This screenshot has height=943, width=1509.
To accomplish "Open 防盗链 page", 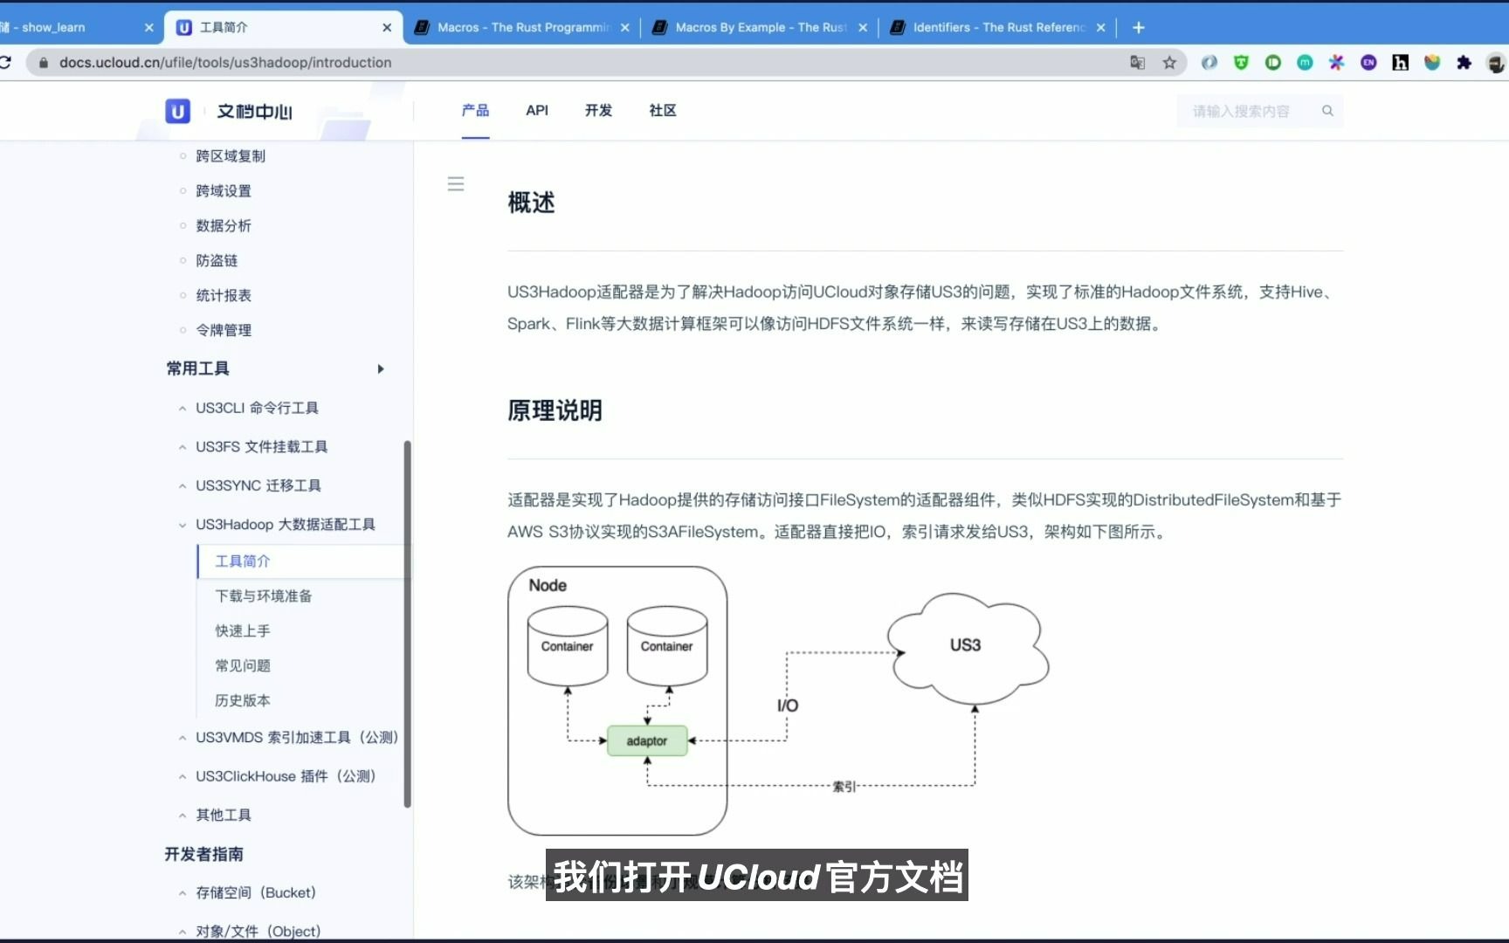I will coord(217,261).
